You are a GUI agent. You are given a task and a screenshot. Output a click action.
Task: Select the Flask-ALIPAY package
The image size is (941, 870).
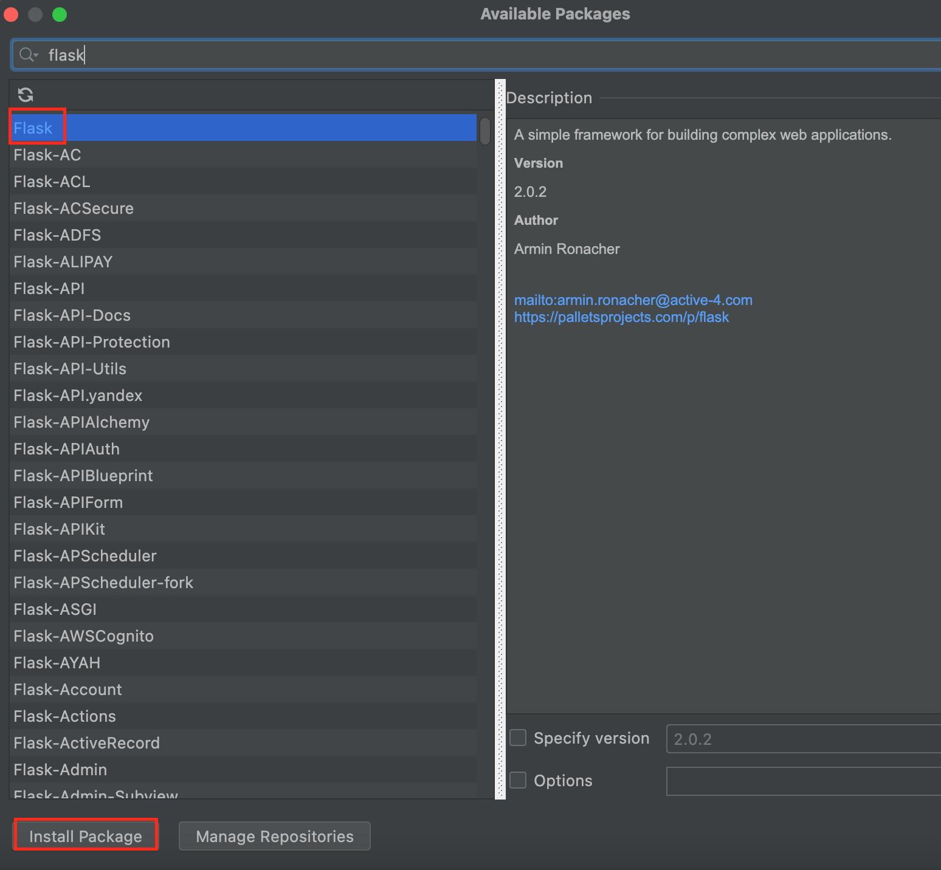click(243, 262)
